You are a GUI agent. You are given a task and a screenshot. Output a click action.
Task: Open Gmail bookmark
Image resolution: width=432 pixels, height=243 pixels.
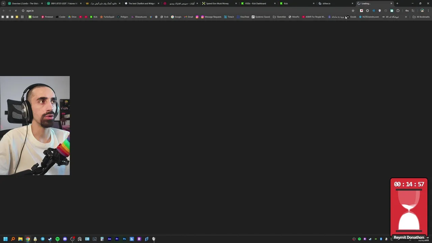pos(188,17)
